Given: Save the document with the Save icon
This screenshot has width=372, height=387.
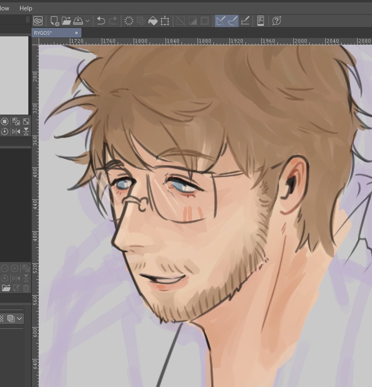Looking at the screenshot, I should coord(78,21).
